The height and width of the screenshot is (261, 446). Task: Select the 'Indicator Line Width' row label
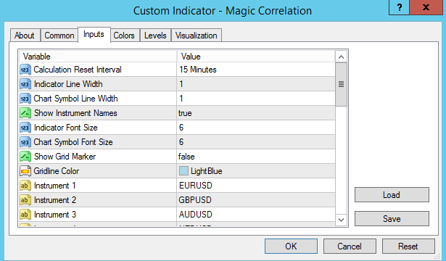click(68, 84)
